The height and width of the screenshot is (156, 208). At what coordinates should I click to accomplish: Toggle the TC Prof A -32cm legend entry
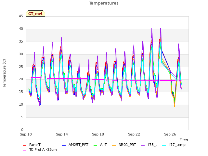pyautogui.click(x=40, y=149)
